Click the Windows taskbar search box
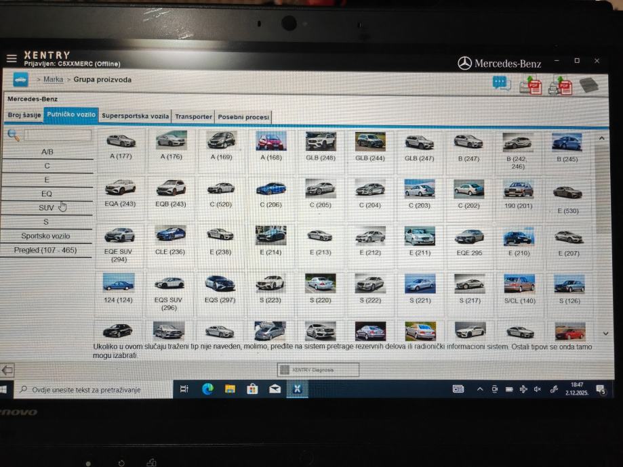The height and width of the screenshot is (467, 623). (94, 390)
